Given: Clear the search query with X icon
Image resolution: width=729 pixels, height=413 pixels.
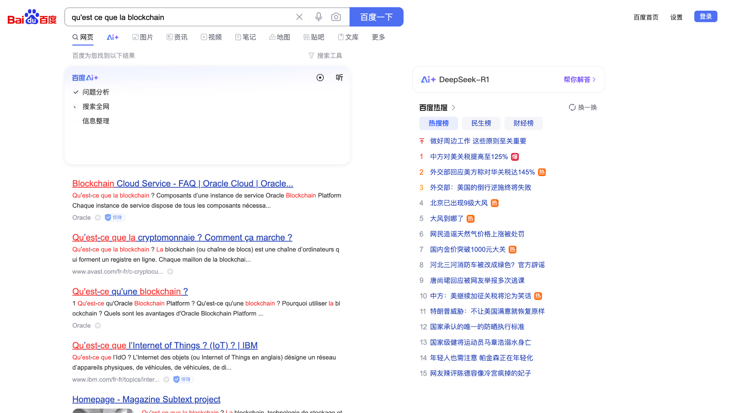Looking at the screenshot, I should pos(299,17).
